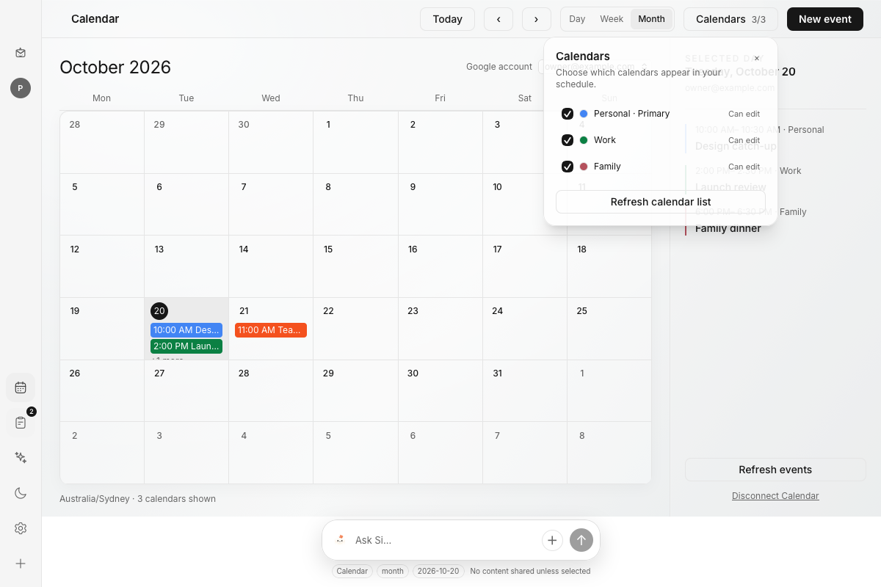Uncheck the Work calendar checkbox
Image resolution: width=881 pixels, height=587 pixels.
[568, 140]
